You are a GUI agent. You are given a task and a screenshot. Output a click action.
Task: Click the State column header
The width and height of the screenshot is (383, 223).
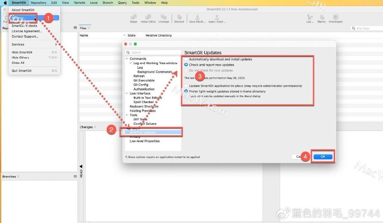coord(131,35)
